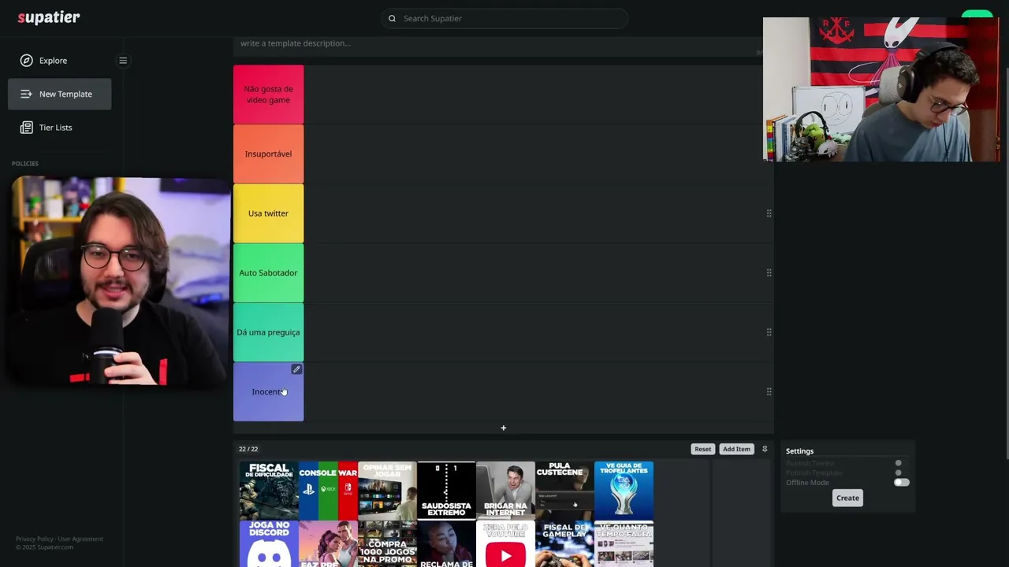Select the 'Opinar sem jogar' item thumbnail
The image size is (1009, 567).
[x=387, y=491]
